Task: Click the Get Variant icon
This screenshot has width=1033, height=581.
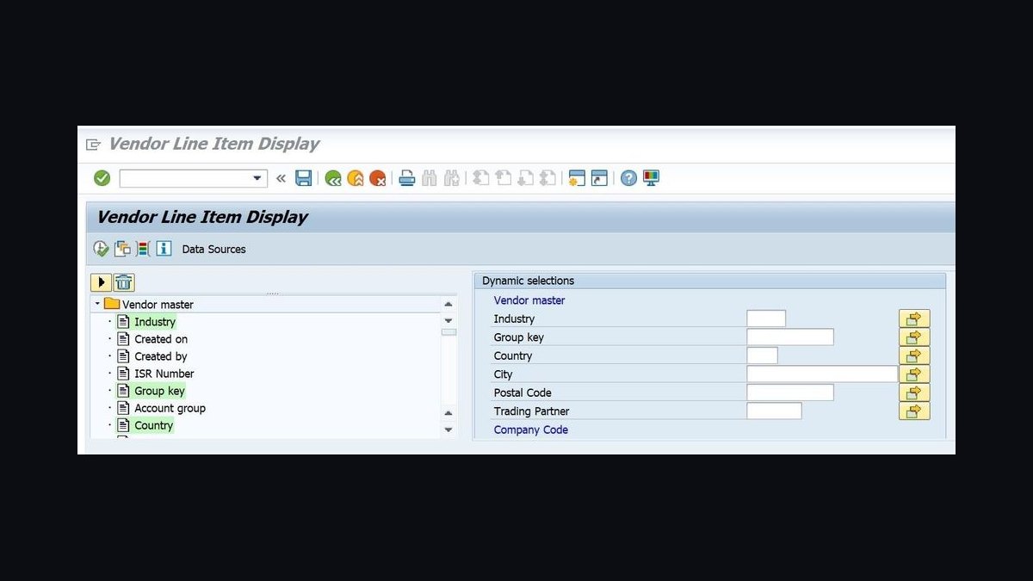Action: pos(123,249)
